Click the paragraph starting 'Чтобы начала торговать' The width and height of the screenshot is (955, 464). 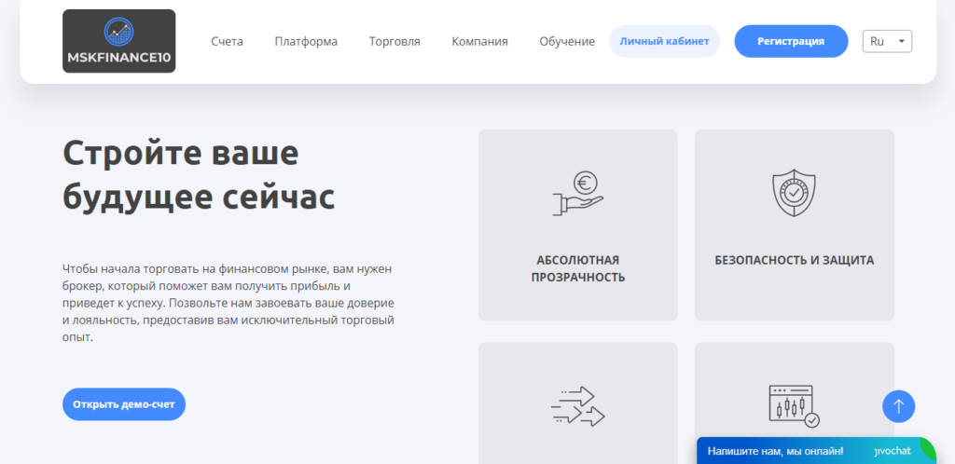tap(229, 303)
